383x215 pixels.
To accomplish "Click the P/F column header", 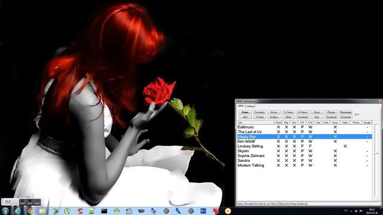I will pos(302,122).
